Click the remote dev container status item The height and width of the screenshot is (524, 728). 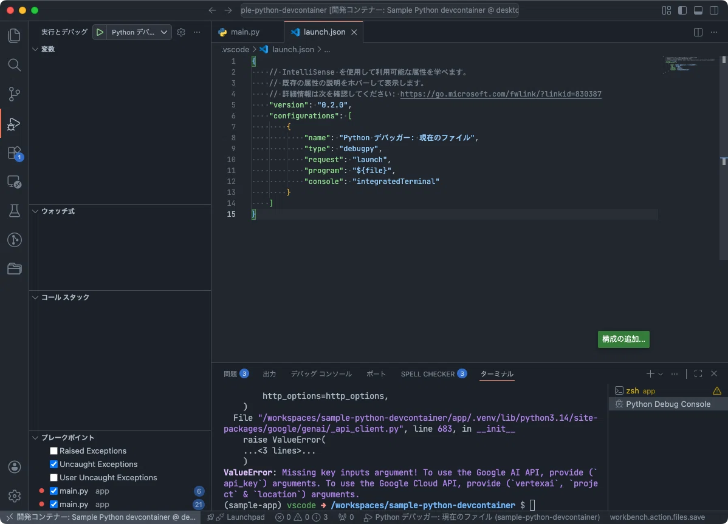101,517
